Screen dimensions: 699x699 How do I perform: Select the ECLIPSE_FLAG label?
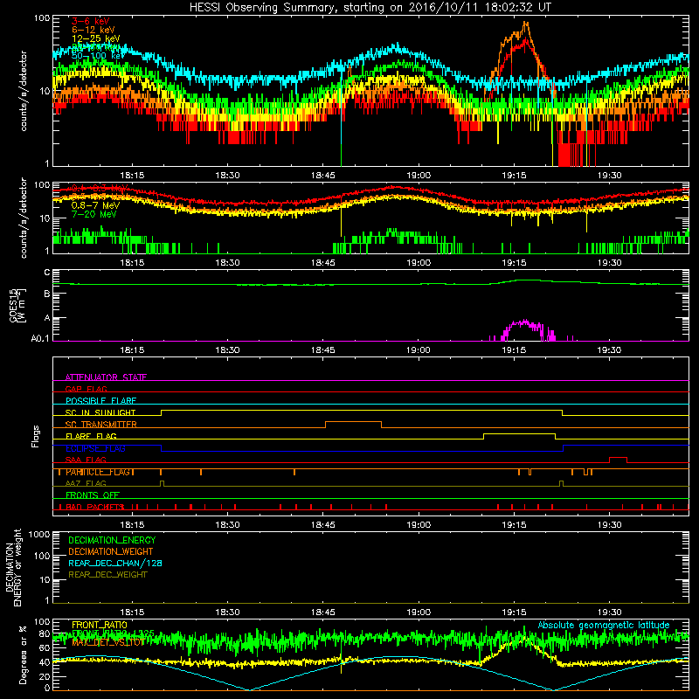[x=95, y=448]
